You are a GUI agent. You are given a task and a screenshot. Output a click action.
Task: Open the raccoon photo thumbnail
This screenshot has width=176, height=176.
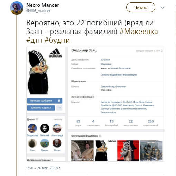128,151
